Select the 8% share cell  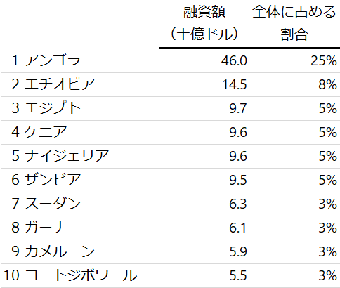pyautogui.click(x=327, y=84)
